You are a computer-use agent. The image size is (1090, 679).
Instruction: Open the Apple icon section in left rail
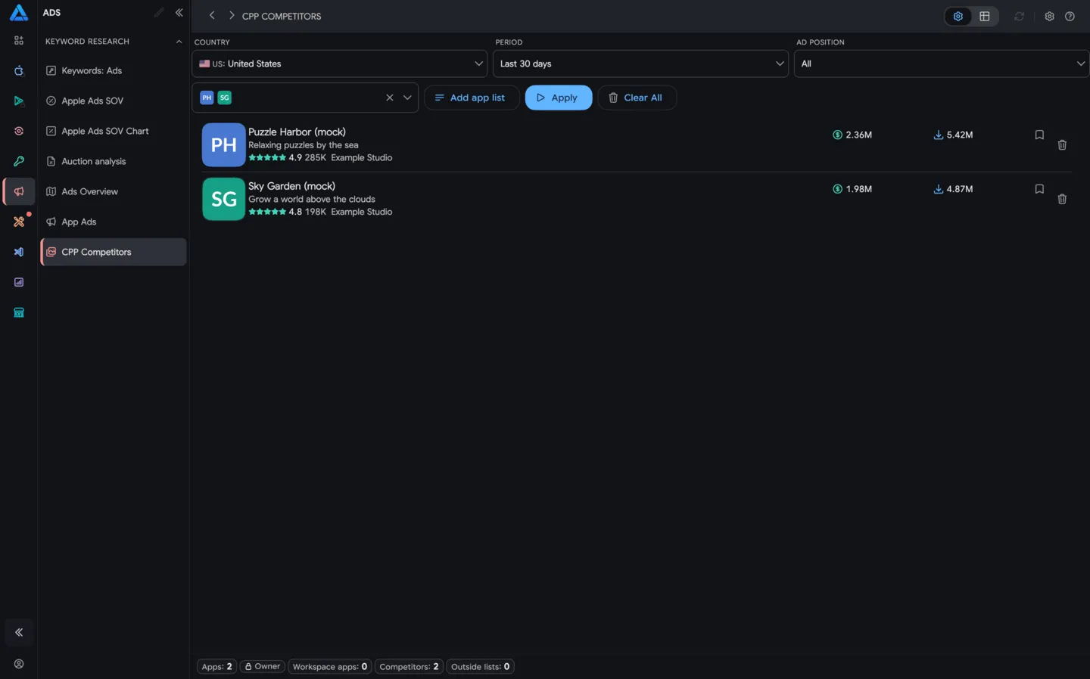(19, 70)
